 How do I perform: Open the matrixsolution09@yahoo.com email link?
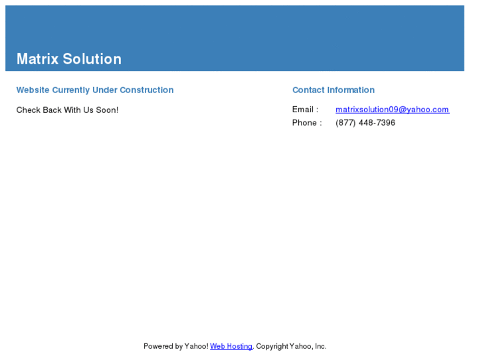click(393, 110)
